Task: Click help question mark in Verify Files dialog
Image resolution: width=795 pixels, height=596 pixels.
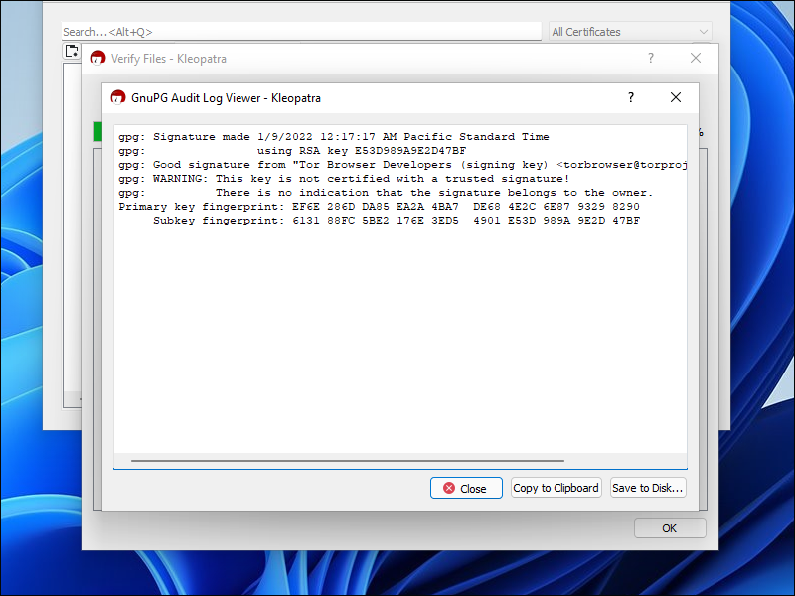Action: [x=651, y=59]
